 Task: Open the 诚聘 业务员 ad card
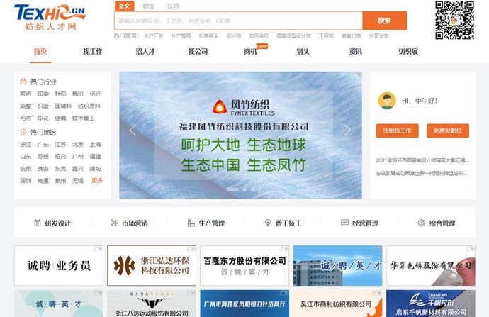click(59, 265)
